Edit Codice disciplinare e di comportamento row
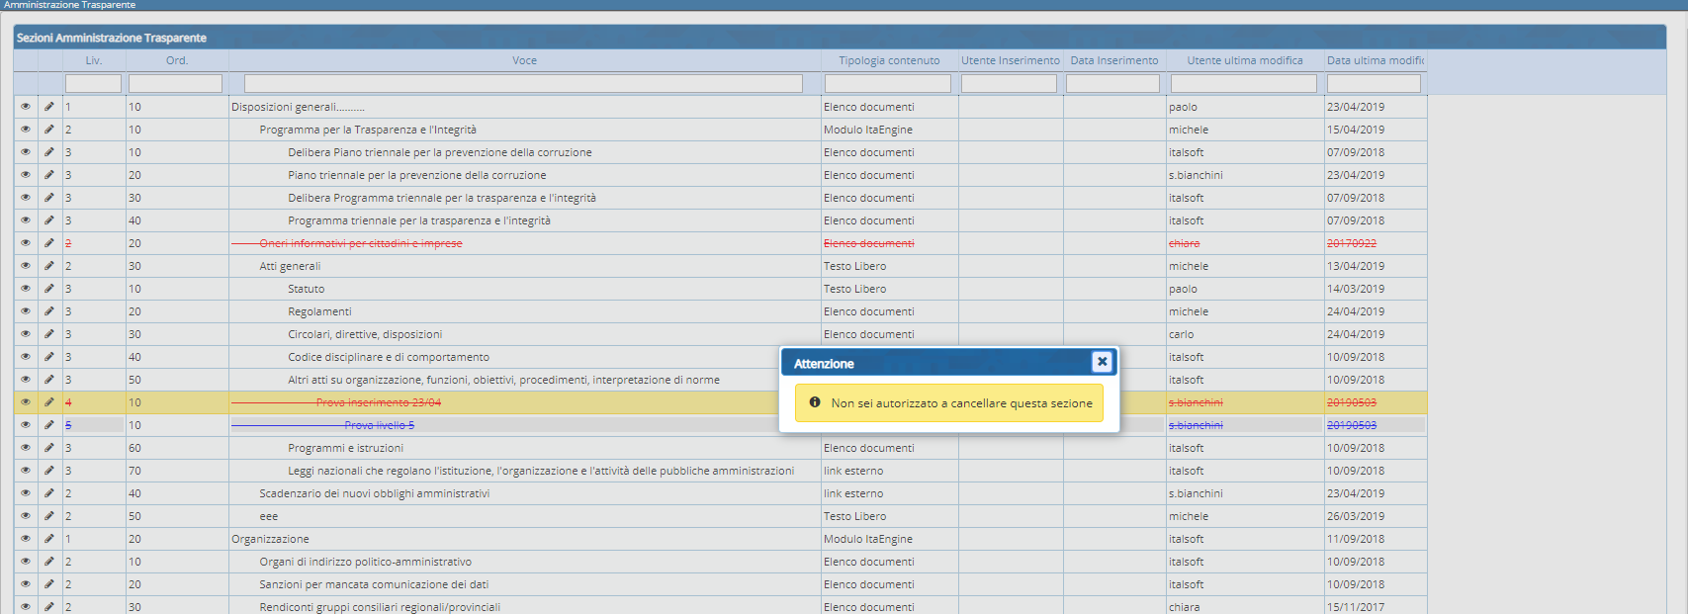 click(x=49, y=357)
